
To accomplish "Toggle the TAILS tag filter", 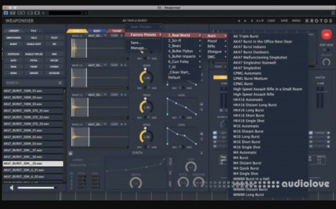I will click(x=34, y=38).
